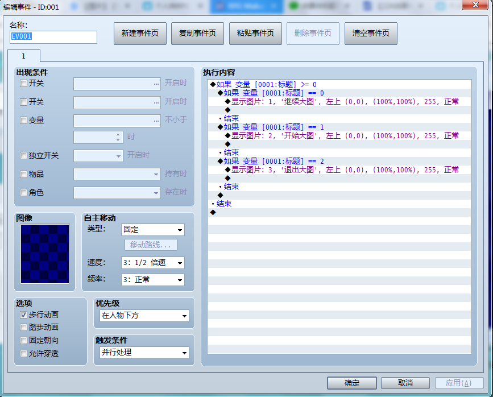Open the 速度 dropdown showing 1/2 倍速

pos(153,263)
